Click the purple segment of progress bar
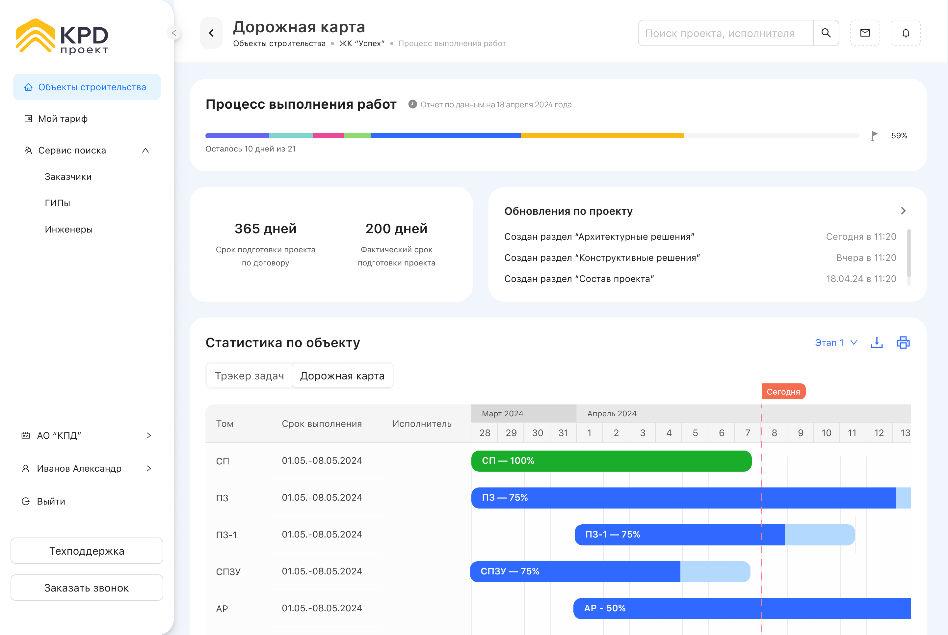 pyautogui.click(x=237, y=136)
